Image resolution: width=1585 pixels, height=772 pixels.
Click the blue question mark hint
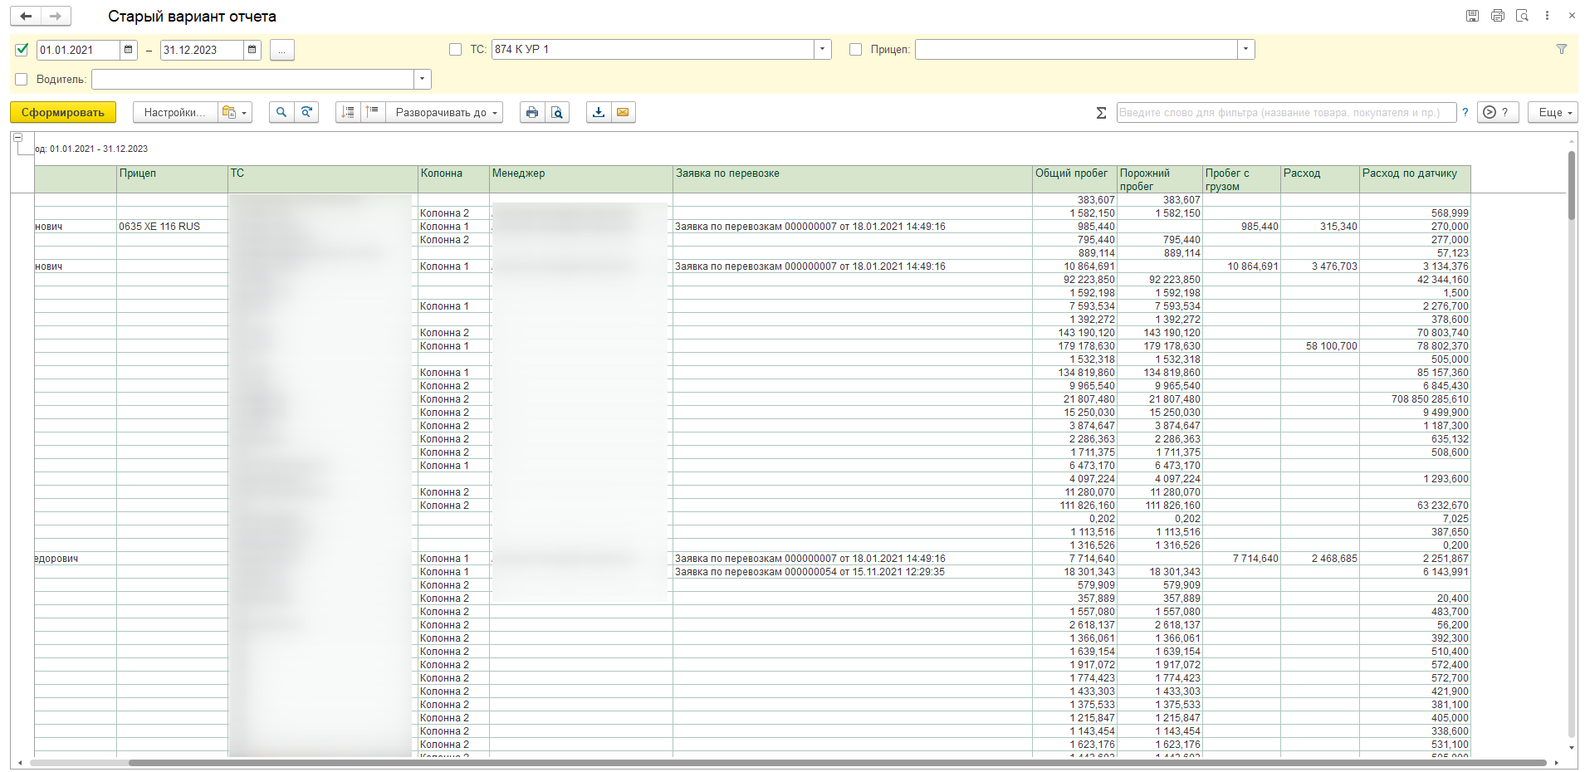pyautogui.click(x=1465, y=113)
